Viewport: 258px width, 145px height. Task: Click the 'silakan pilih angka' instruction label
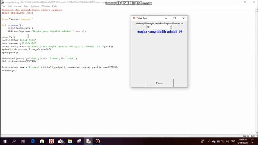pyautogui.click(x=159, y=23)
